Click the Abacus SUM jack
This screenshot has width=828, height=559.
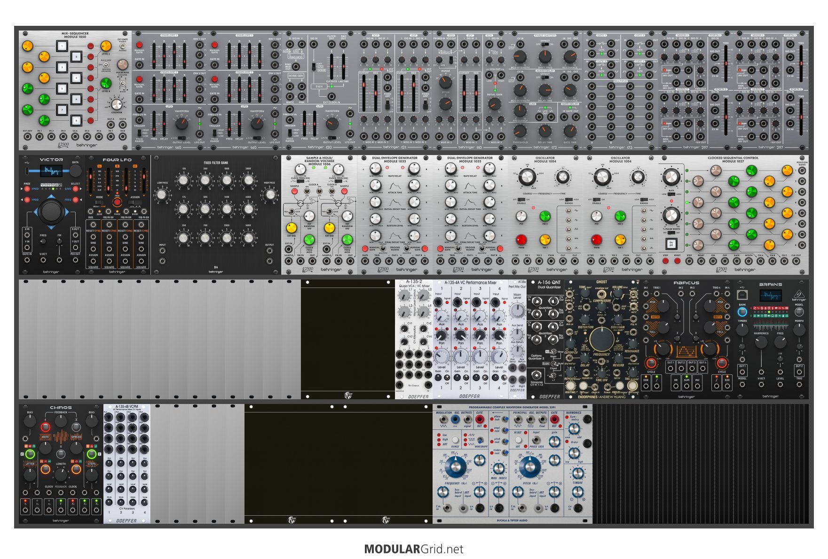pyautogui.click(x=686, y=386)
